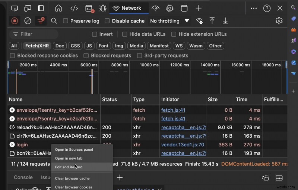Open the Inspect element tool
Image resolution: width=298 pixels, height=190 pixels.
pyautogui.click(x=15, y=8)
